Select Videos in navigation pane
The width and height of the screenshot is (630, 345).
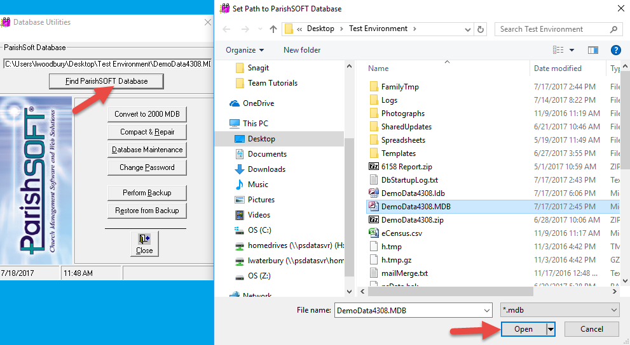coord(253,215)
